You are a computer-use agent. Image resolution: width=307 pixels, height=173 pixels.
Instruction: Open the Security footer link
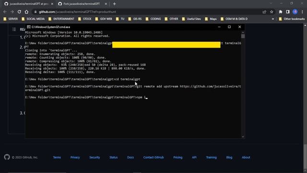(94, 157)
